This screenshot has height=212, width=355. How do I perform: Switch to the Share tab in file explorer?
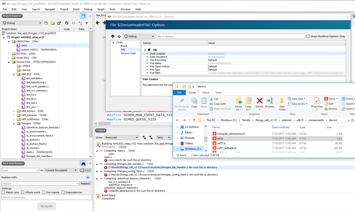coord(206,92)
